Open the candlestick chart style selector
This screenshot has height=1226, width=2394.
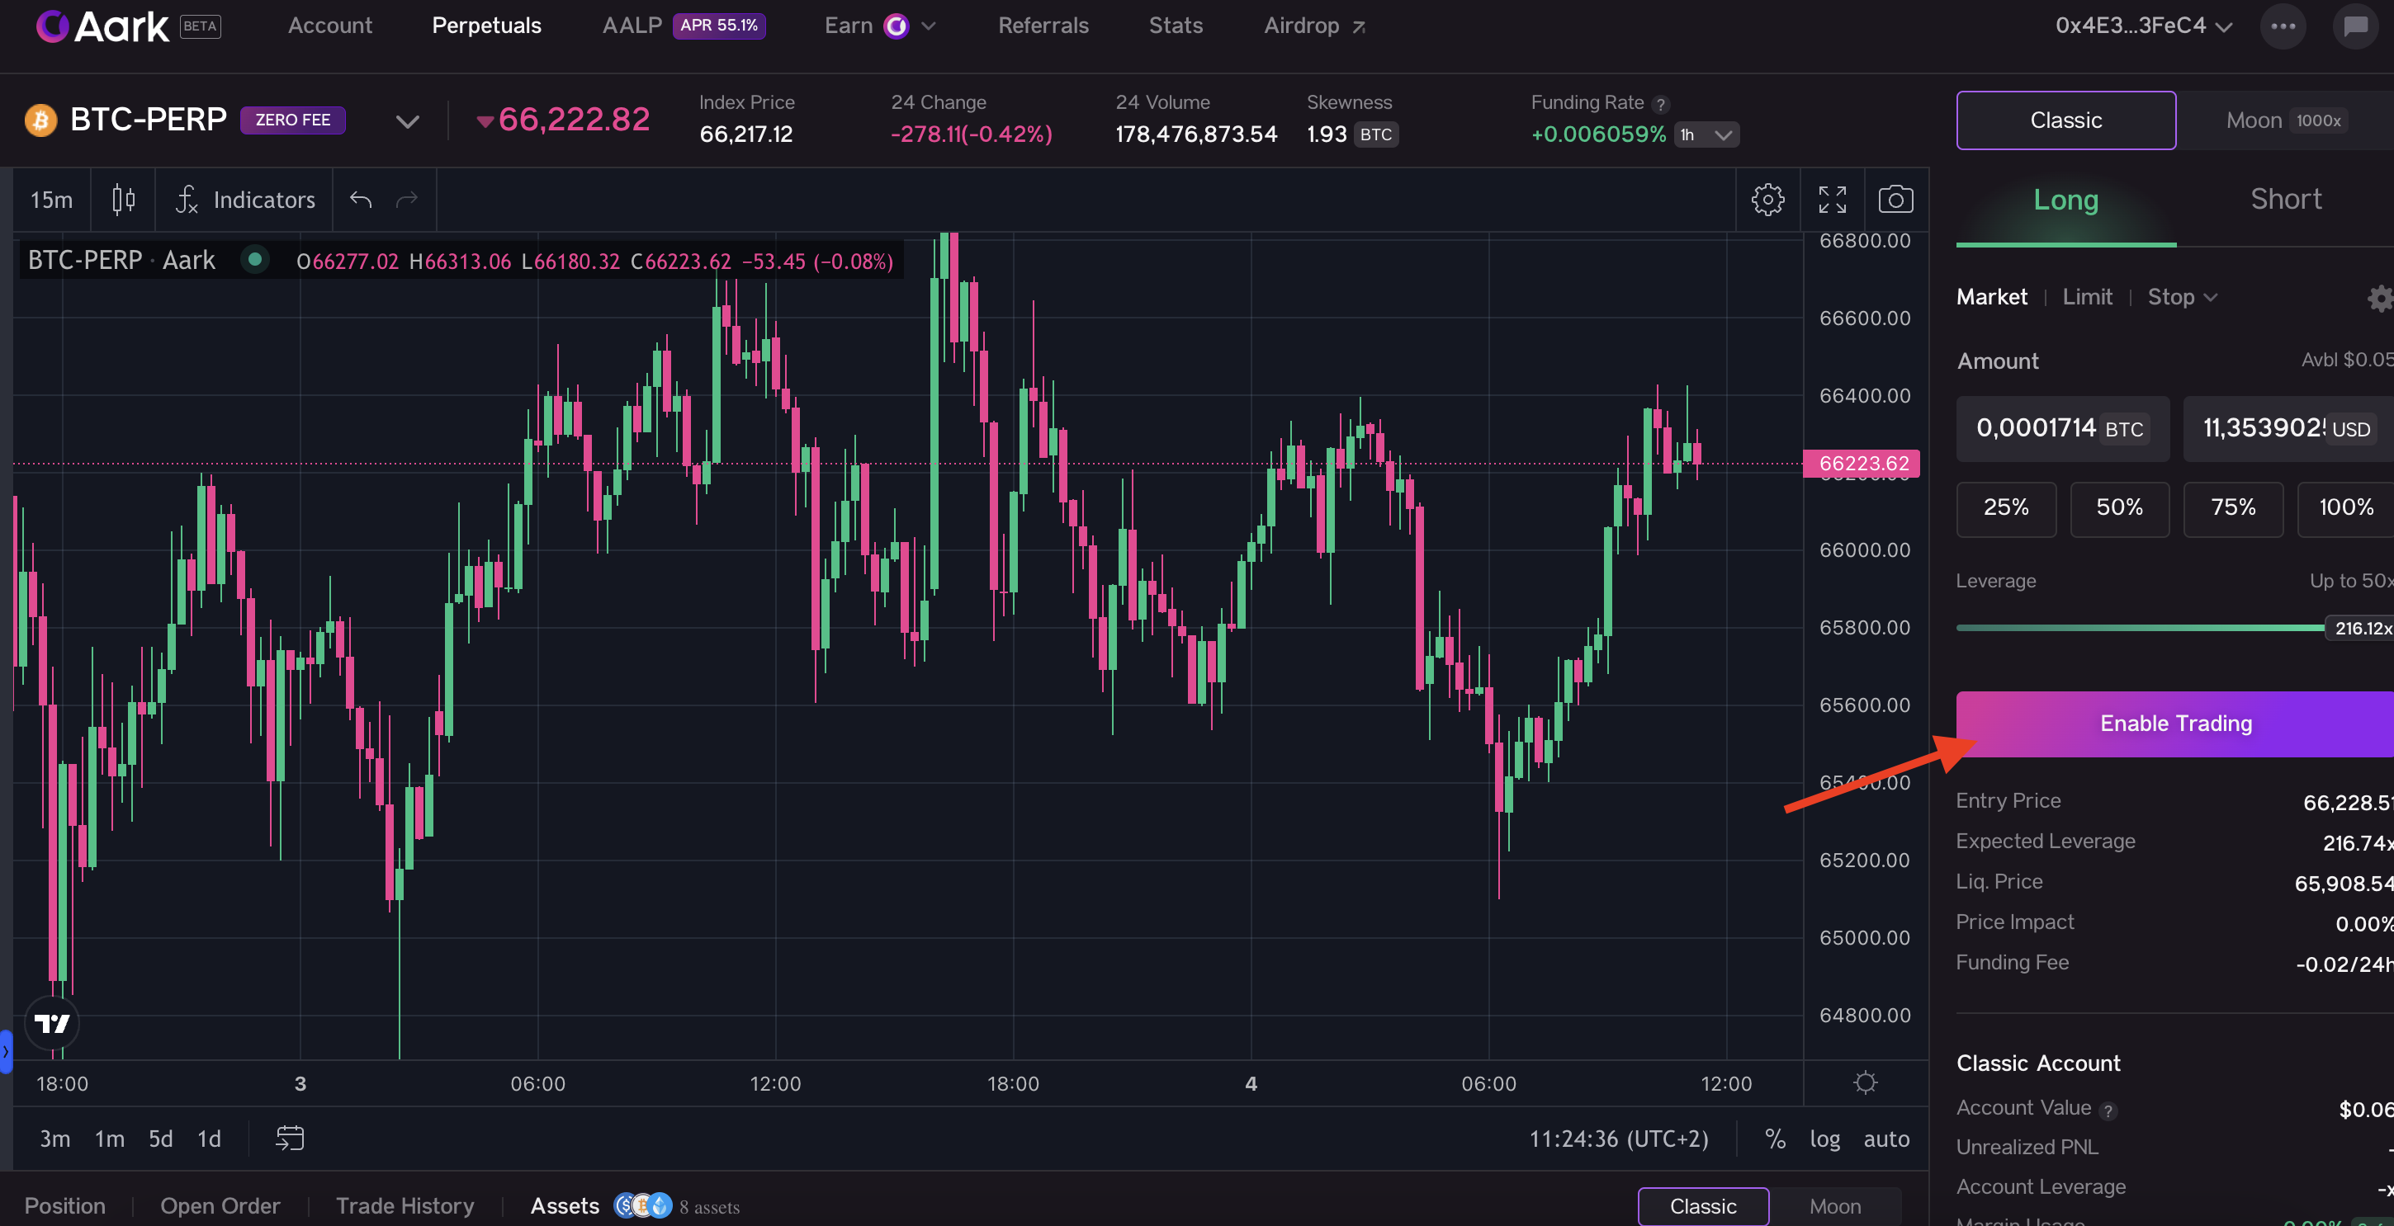click(x=124, y=200)
